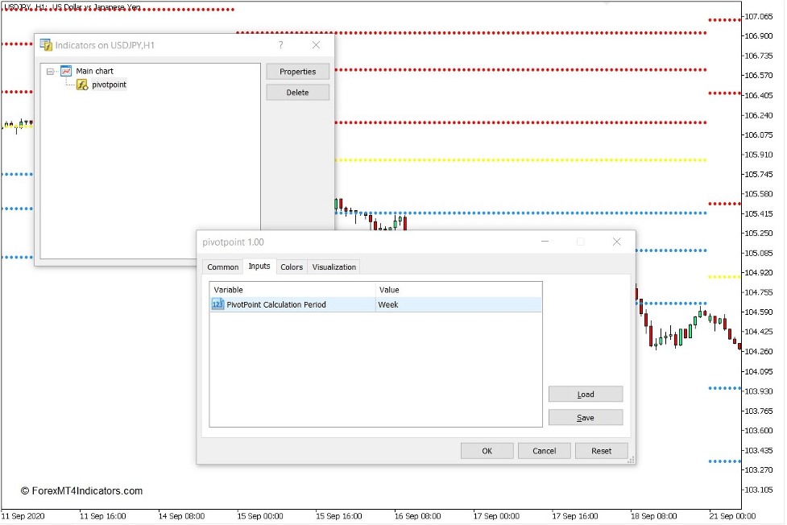The height and width of the screenshot is (525, 787).
Task: Confirm settings with the OK button
Action: click(487, 450)
